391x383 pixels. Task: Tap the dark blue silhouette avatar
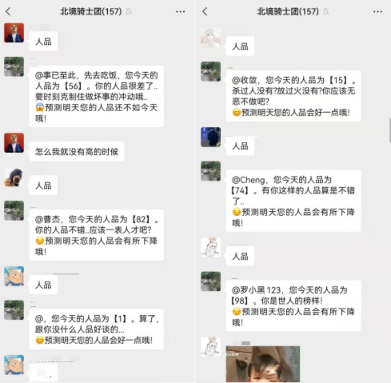(211, 137)
